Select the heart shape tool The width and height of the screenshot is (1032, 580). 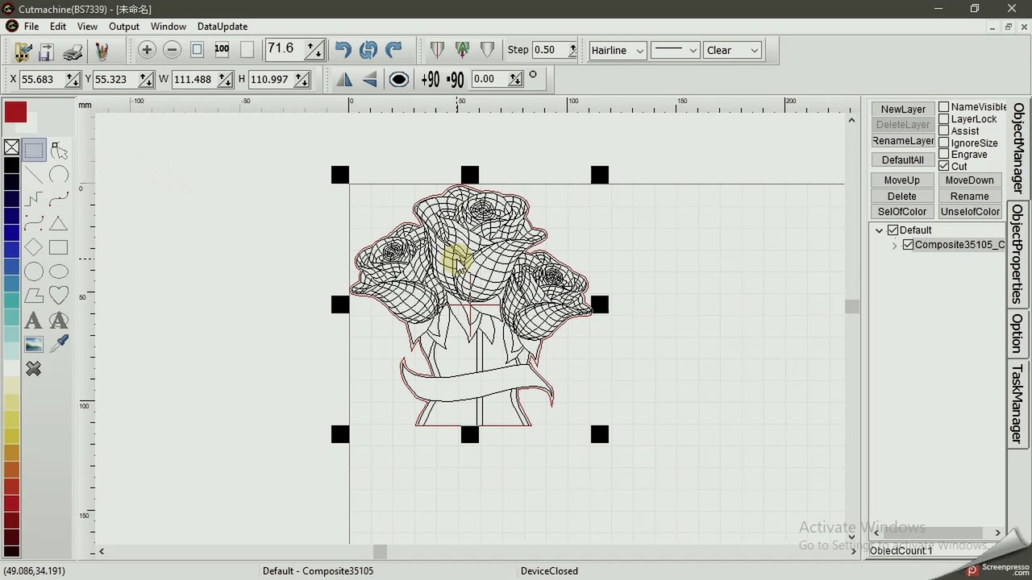click(x=58, y=296)
